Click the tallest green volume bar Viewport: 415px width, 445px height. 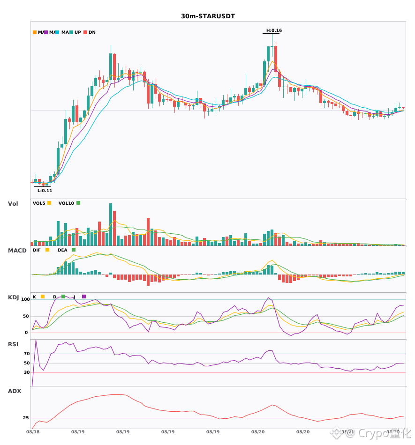point(111,224)
